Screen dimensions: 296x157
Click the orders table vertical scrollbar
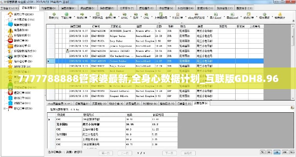click(293, 62)
